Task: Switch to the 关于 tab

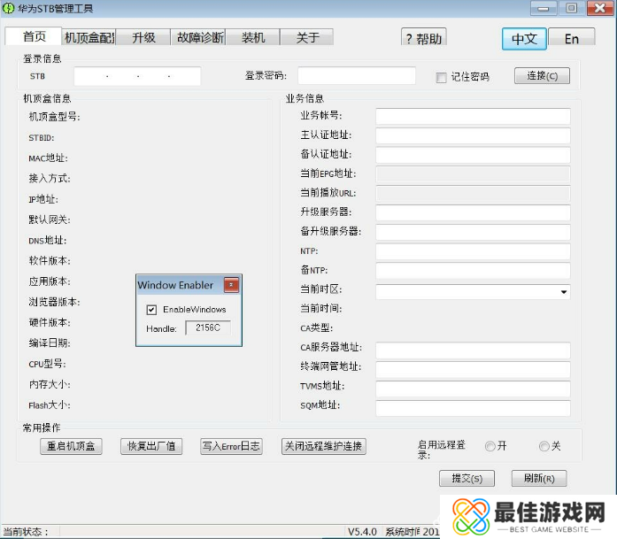Action: click(x=307, y=37)
